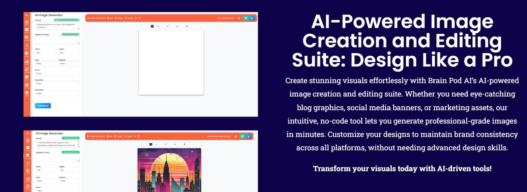Click the Width field in the blank-canvas editor
The image size is (527, 192).
tap(46, 53)
